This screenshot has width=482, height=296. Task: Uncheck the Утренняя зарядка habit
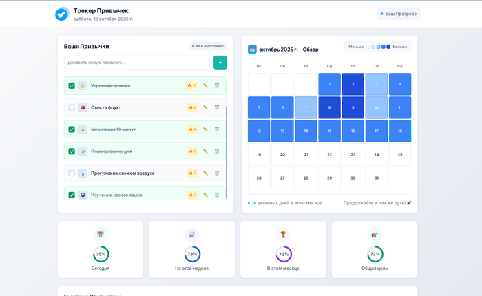pos(72,86)
